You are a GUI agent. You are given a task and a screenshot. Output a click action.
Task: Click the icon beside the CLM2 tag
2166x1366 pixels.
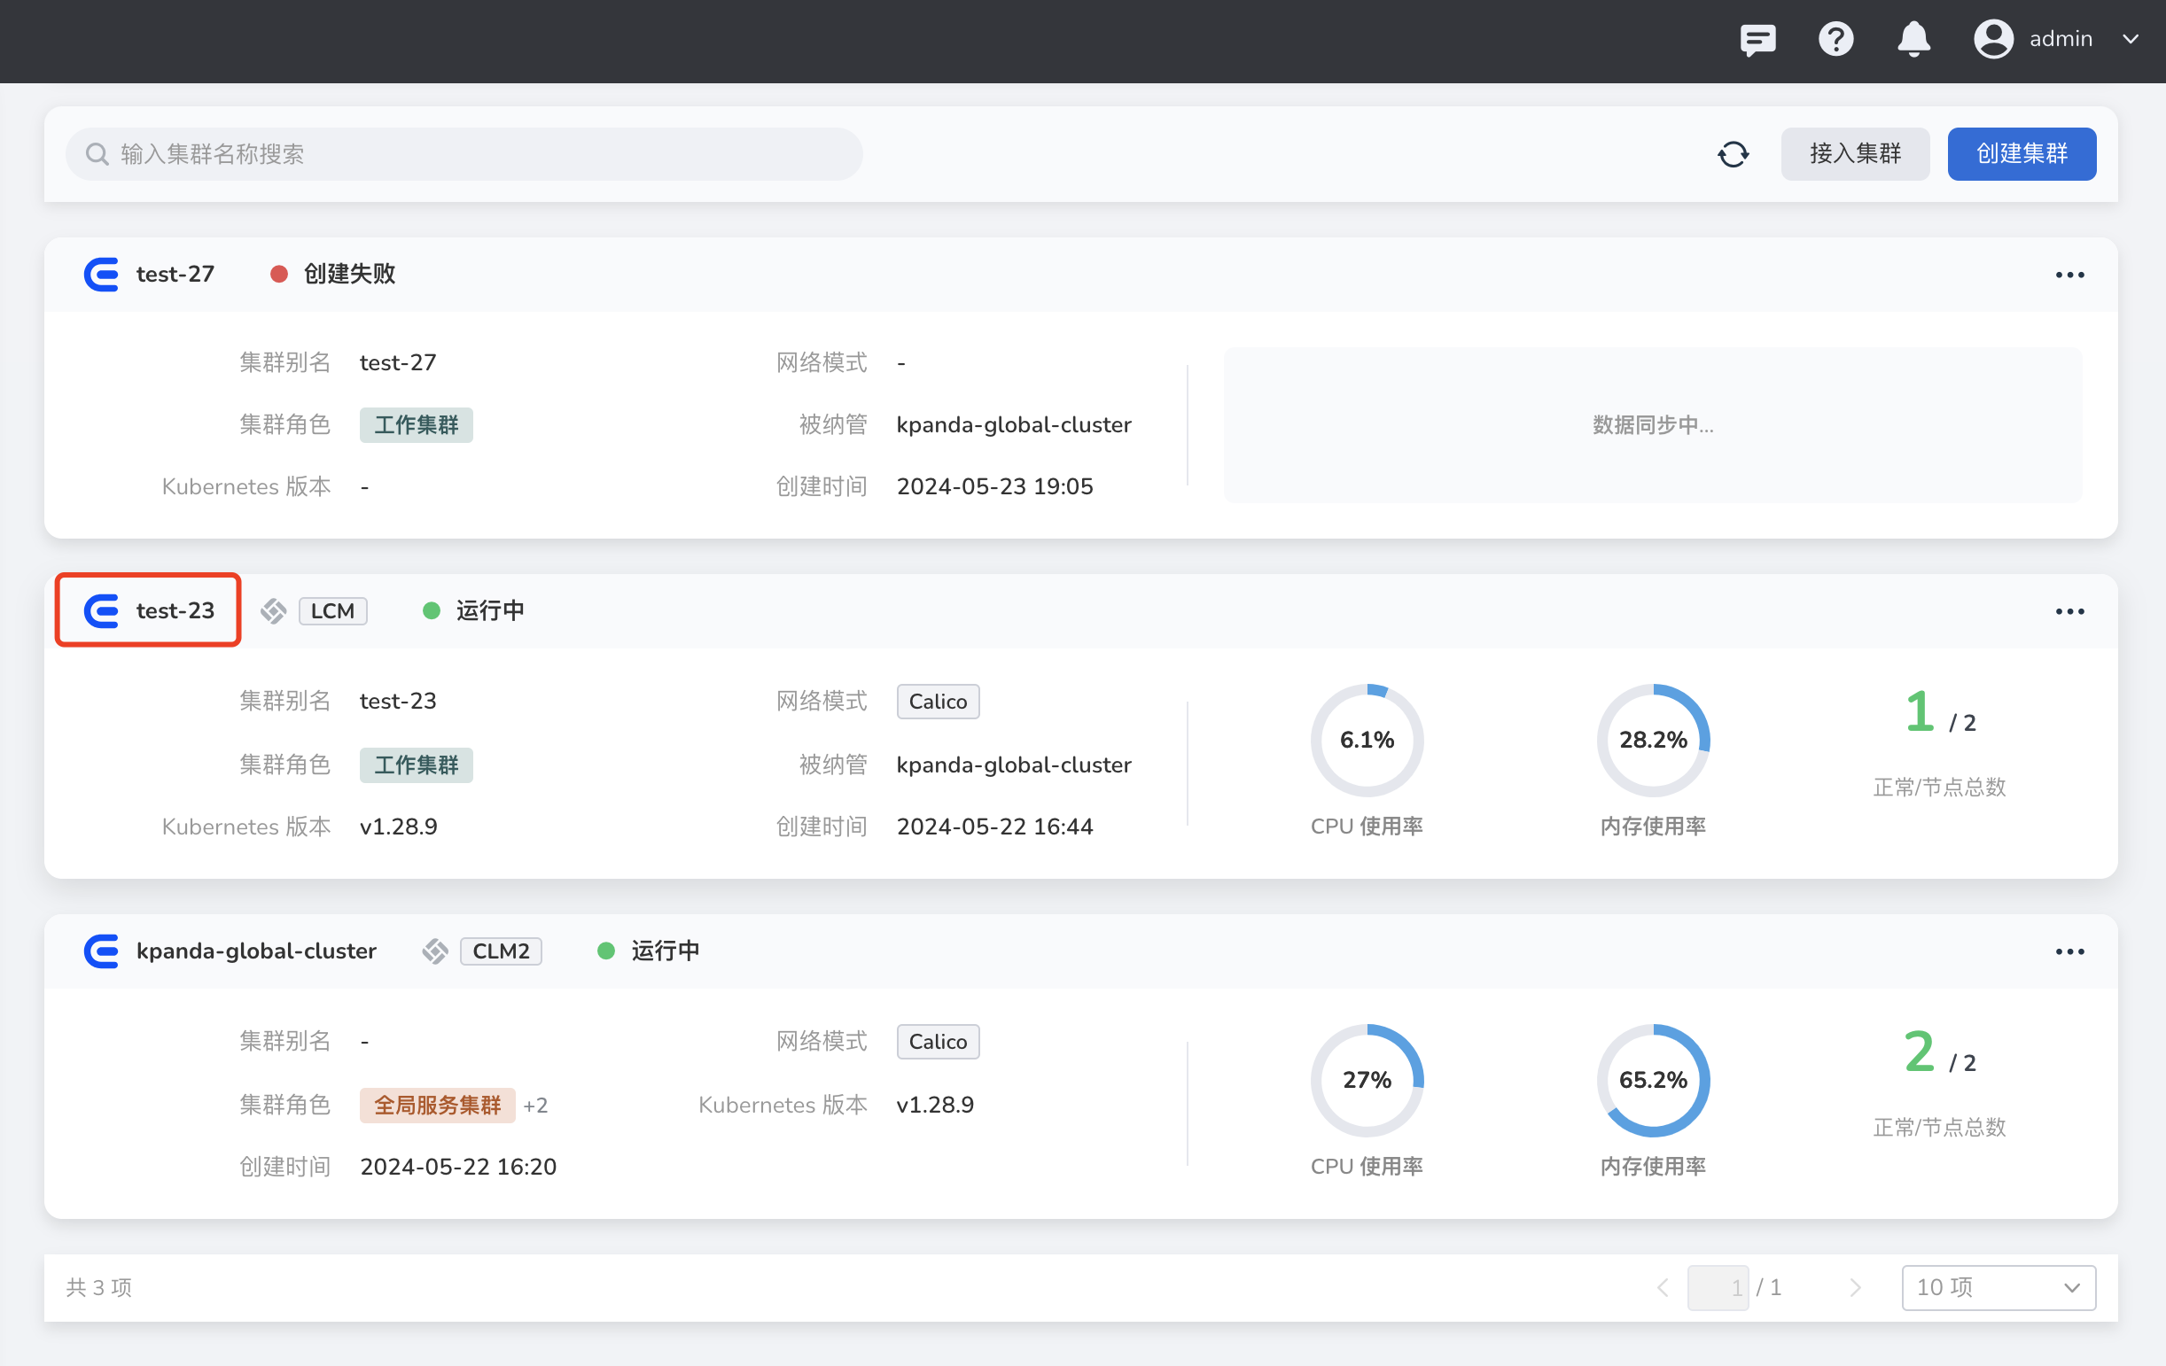435,951
